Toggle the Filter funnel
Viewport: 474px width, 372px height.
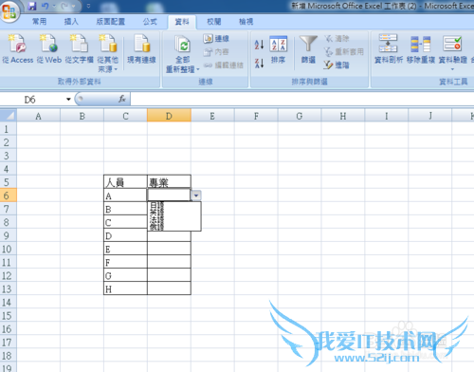click(x=308, y=49)
